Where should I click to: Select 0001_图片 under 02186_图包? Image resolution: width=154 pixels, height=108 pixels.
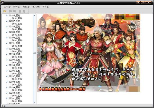click(x=17, y=18)
